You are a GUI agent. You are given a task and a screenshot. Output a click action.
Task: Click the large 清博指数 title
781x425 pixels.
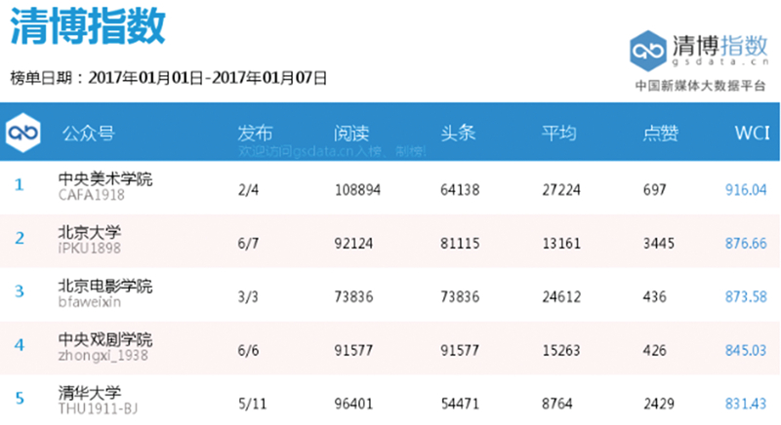pos(88,26)
